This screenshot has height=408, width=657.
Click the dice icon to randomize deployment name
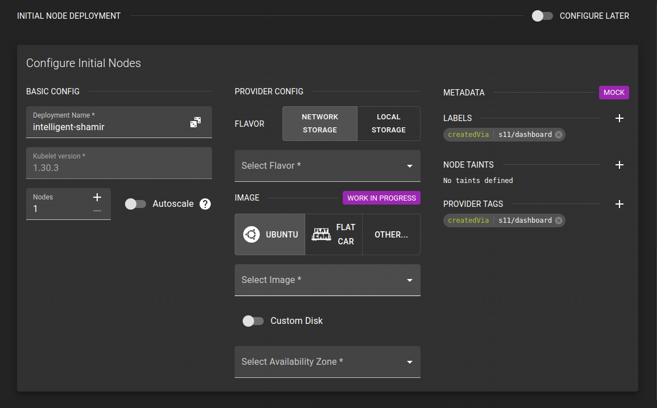click(196, 122)
